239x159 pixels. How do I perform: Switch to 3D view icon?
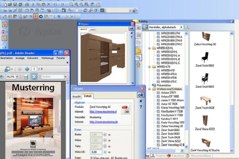point(10,11)
